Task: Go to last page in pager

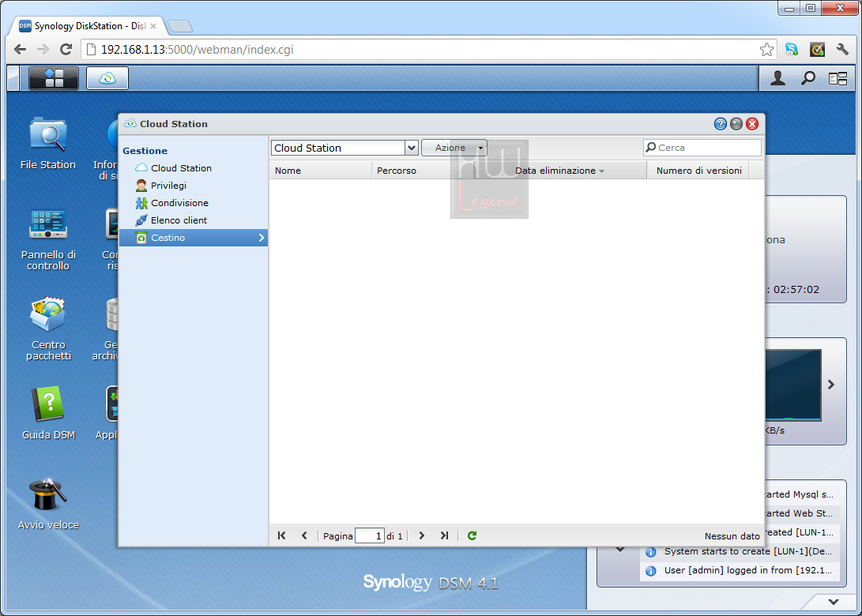Action: [444, 535]
